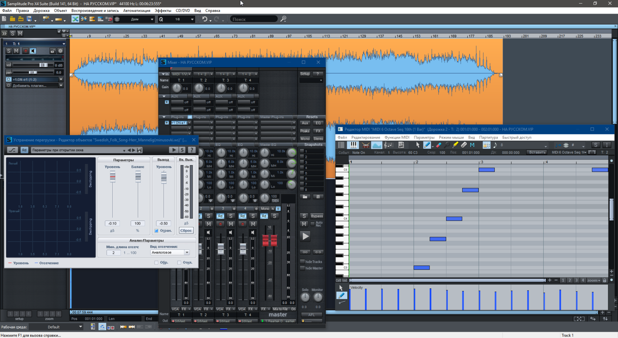Open track 1 name dropdown arrow
This screenshot has width=618, height=338.
coord(63,43)
